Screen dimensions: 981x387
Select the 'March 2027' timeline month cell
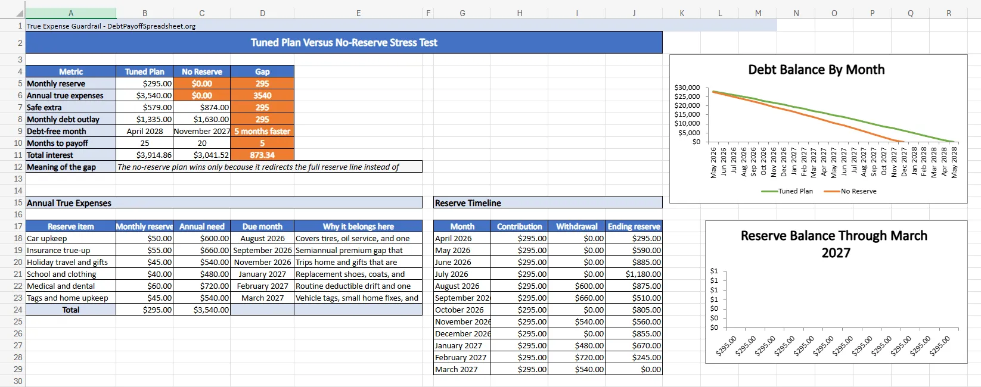(x=462, y=369)
